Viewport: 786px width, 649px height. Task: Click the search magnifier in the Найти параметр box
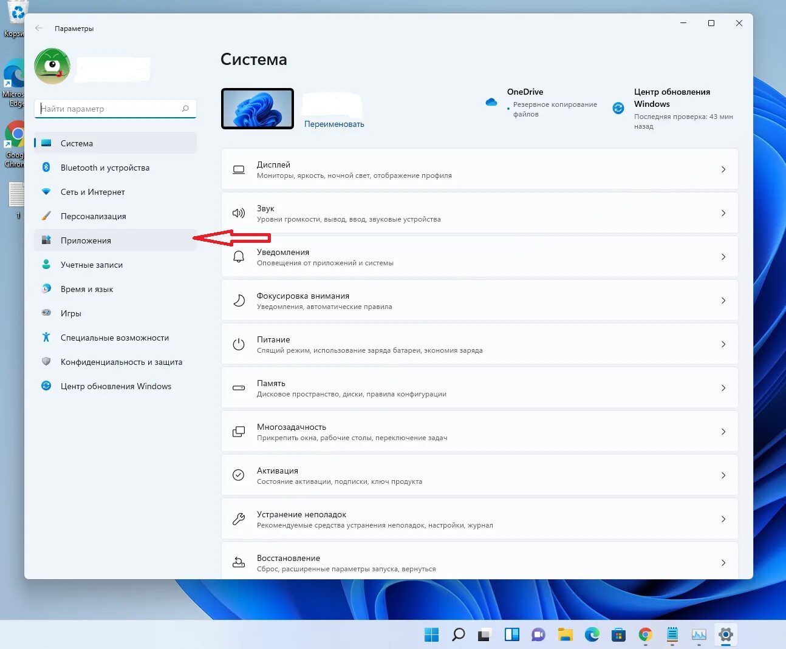pos(185,109)
